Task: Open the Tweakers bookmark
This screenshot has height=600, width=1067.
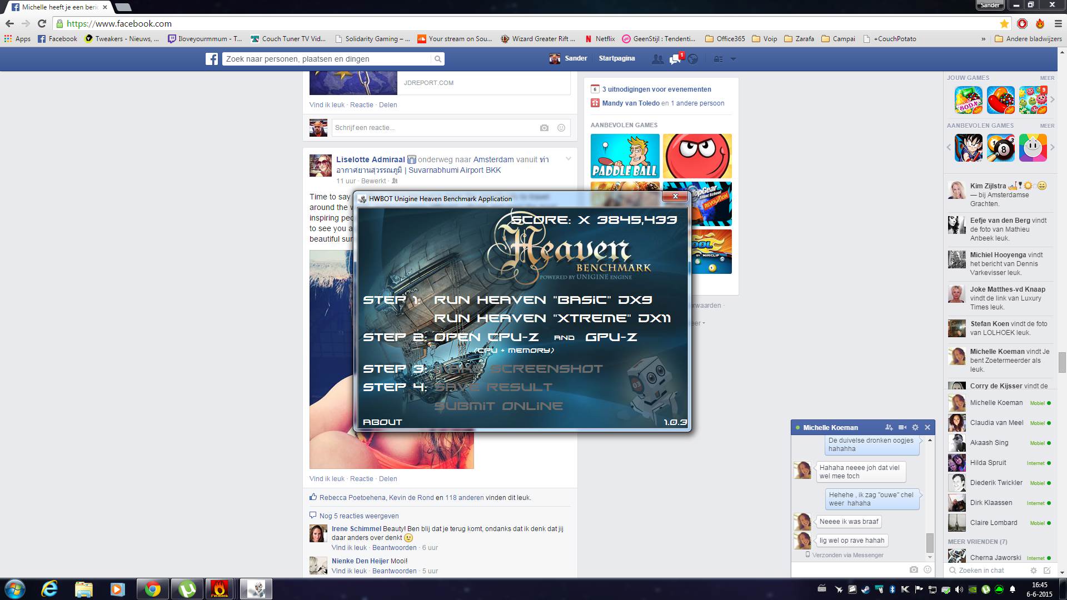Action: point(121,39)
